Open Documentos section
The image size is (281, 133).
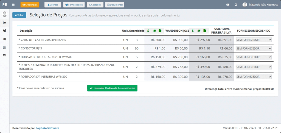(x=115, y=5)
